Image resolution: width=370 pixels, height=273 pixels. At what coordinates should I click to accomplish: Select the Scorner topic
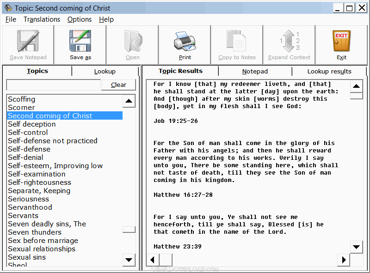65,108
